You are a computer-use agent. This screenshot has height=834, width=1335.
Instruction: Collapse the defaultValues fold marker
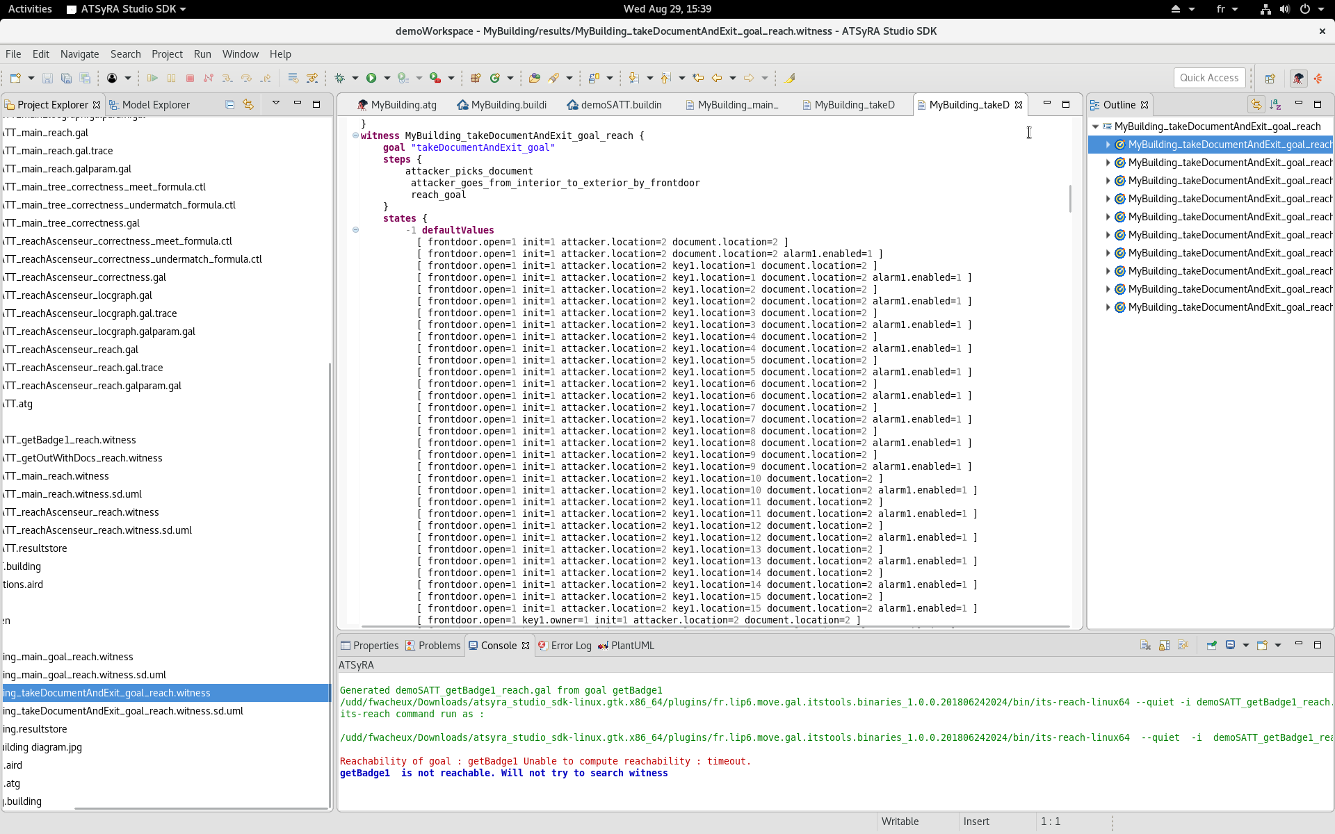click(355, 230)
